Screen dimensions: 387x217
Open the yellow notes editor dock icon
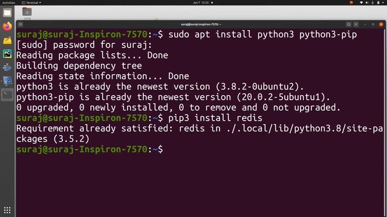click(x=7, y=40)
